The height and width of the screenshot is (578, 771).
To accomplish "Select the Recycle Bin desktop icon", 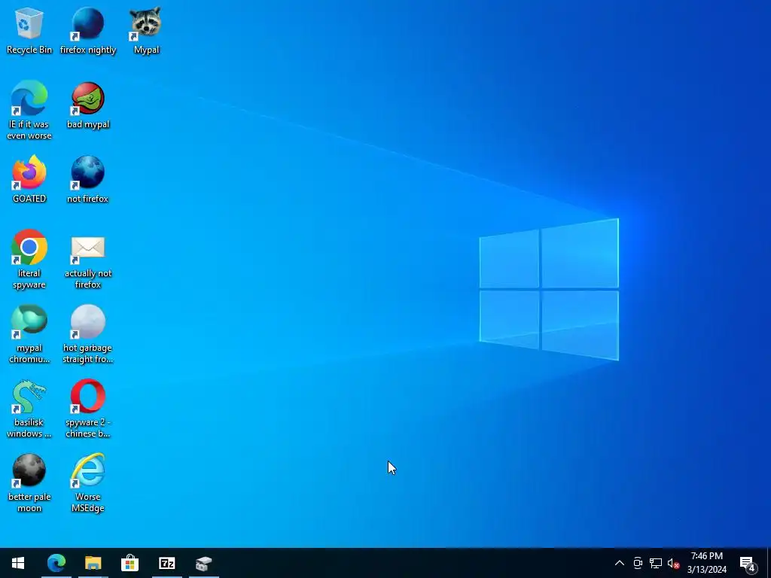I will (x=29, y=30).
